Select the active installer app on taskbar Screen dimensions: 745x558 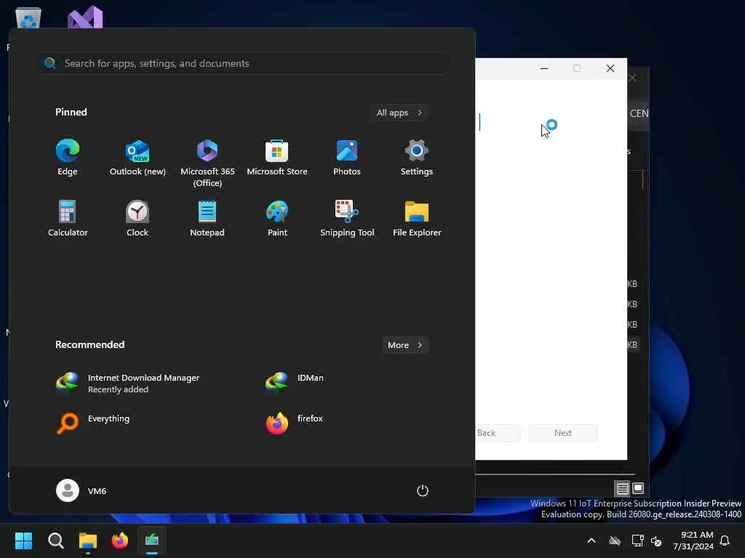[152, 540]
